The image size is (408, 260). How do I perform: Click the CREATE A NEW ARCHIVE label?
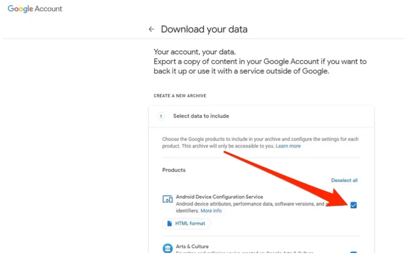180,96
